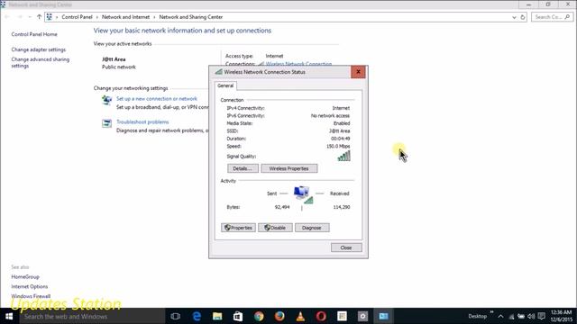Screen dimensions: 577x324
Task: Open VLC media player taskbar icon
Action: tap(300, 316)
